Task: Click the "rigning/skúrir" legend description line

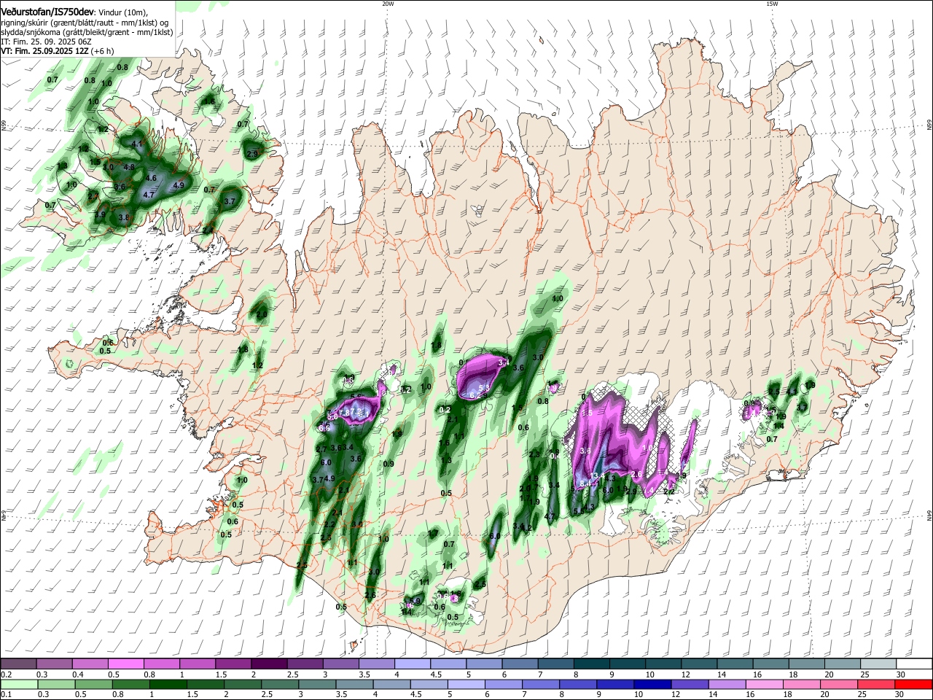Action: tap(85, 23)
